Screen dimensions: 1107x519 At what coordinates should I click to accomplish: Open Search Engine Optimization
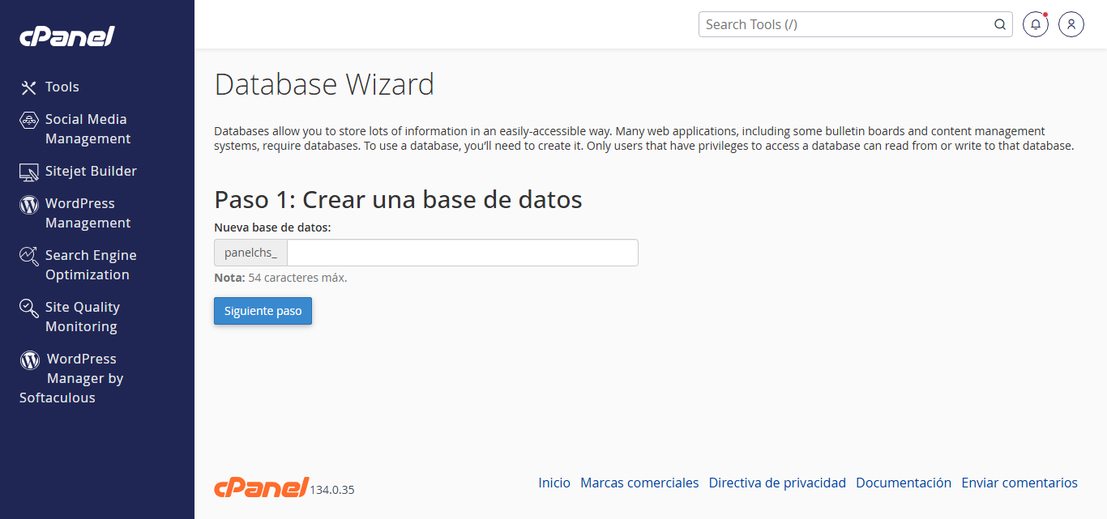91,265
